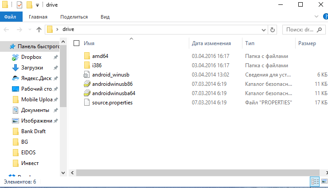Click the pin icon beside Загрузки
328x188 pixels.
click(56, 68)
